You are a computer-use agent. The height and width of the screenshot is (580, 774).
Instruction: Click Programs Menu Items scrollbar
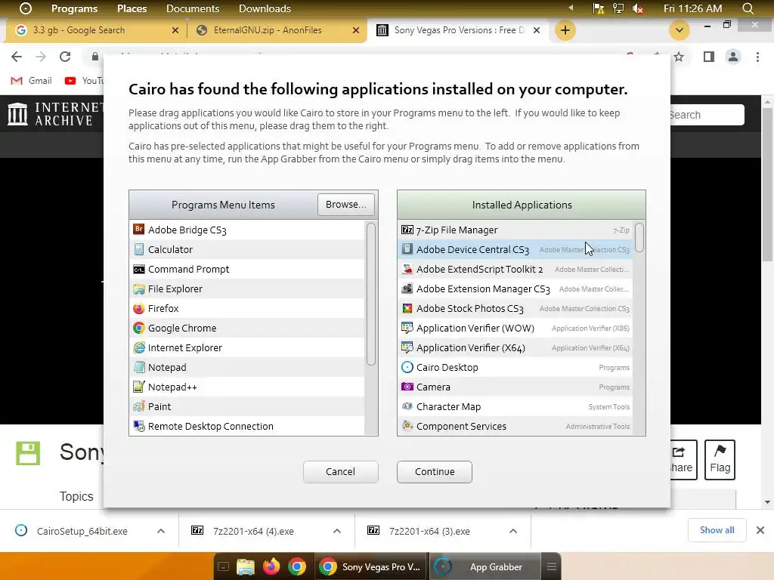[371, 294]
